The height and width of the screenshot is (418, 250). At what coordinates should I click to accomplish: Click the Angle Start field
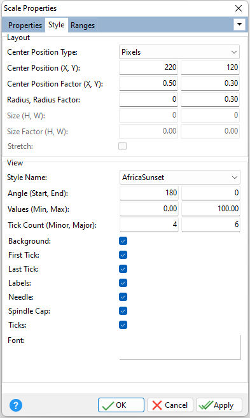149,193
